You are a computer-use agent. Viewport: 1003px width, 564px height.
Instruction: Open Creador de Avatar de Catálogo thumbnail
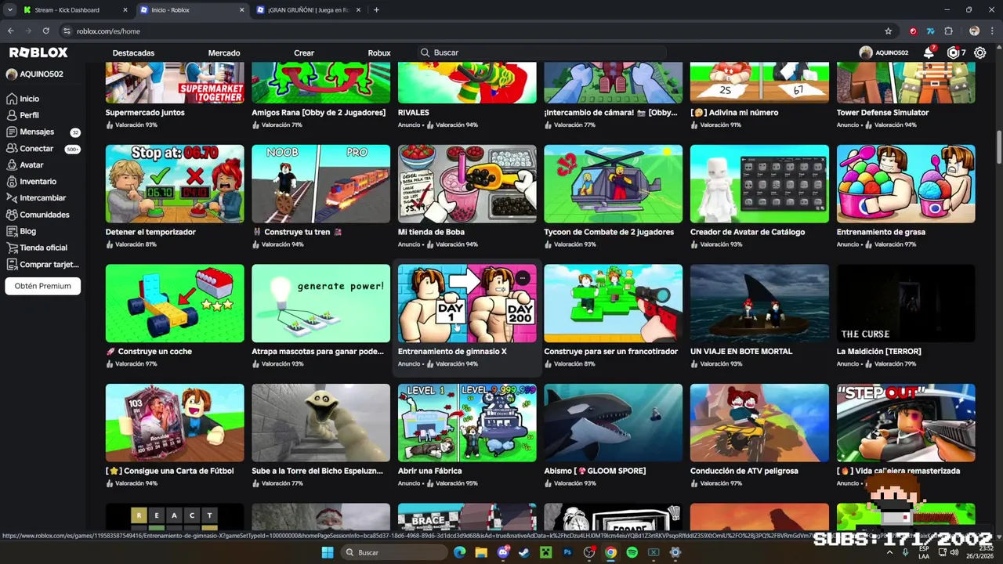(759, 183)
